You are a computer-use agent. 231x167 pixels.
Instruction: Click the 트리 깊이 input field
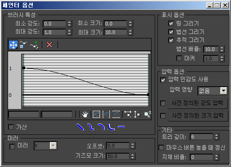click(x=201, y=137)
